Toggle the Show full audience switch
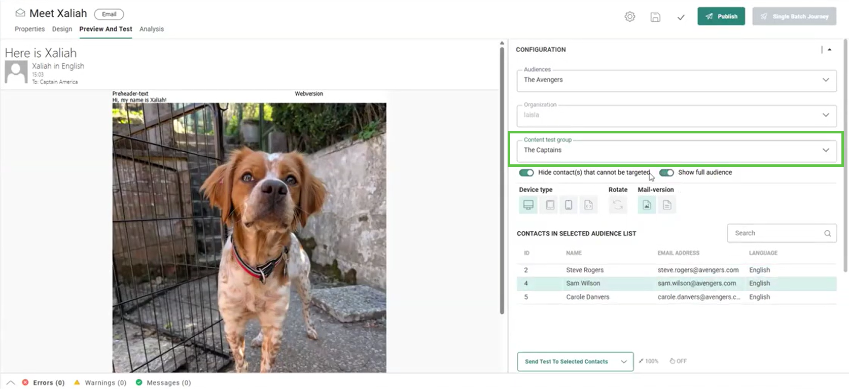 666,172
